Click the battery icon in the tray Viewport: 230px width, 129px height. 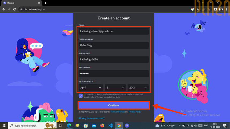tap(184, 126)
